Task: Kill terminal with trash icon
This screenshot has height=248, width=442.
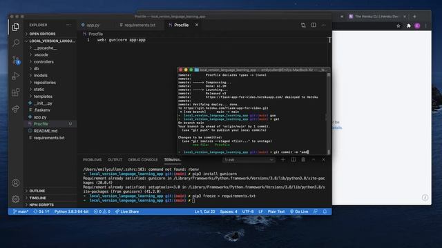Action: (x=303, y=159)
